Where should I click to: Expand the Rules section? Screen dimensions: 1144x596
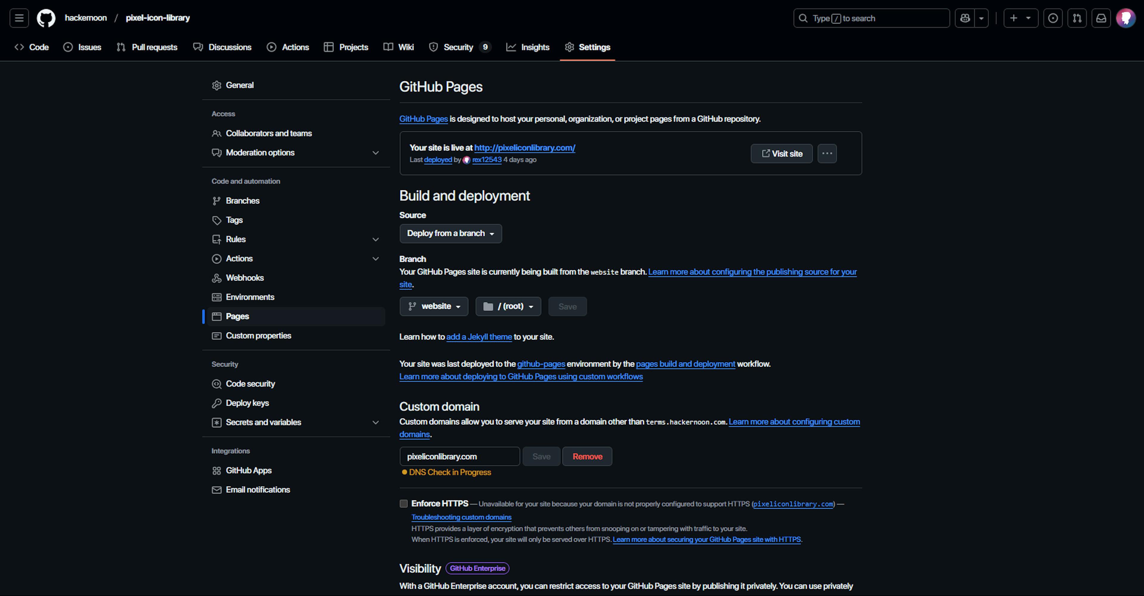point(376,238)
